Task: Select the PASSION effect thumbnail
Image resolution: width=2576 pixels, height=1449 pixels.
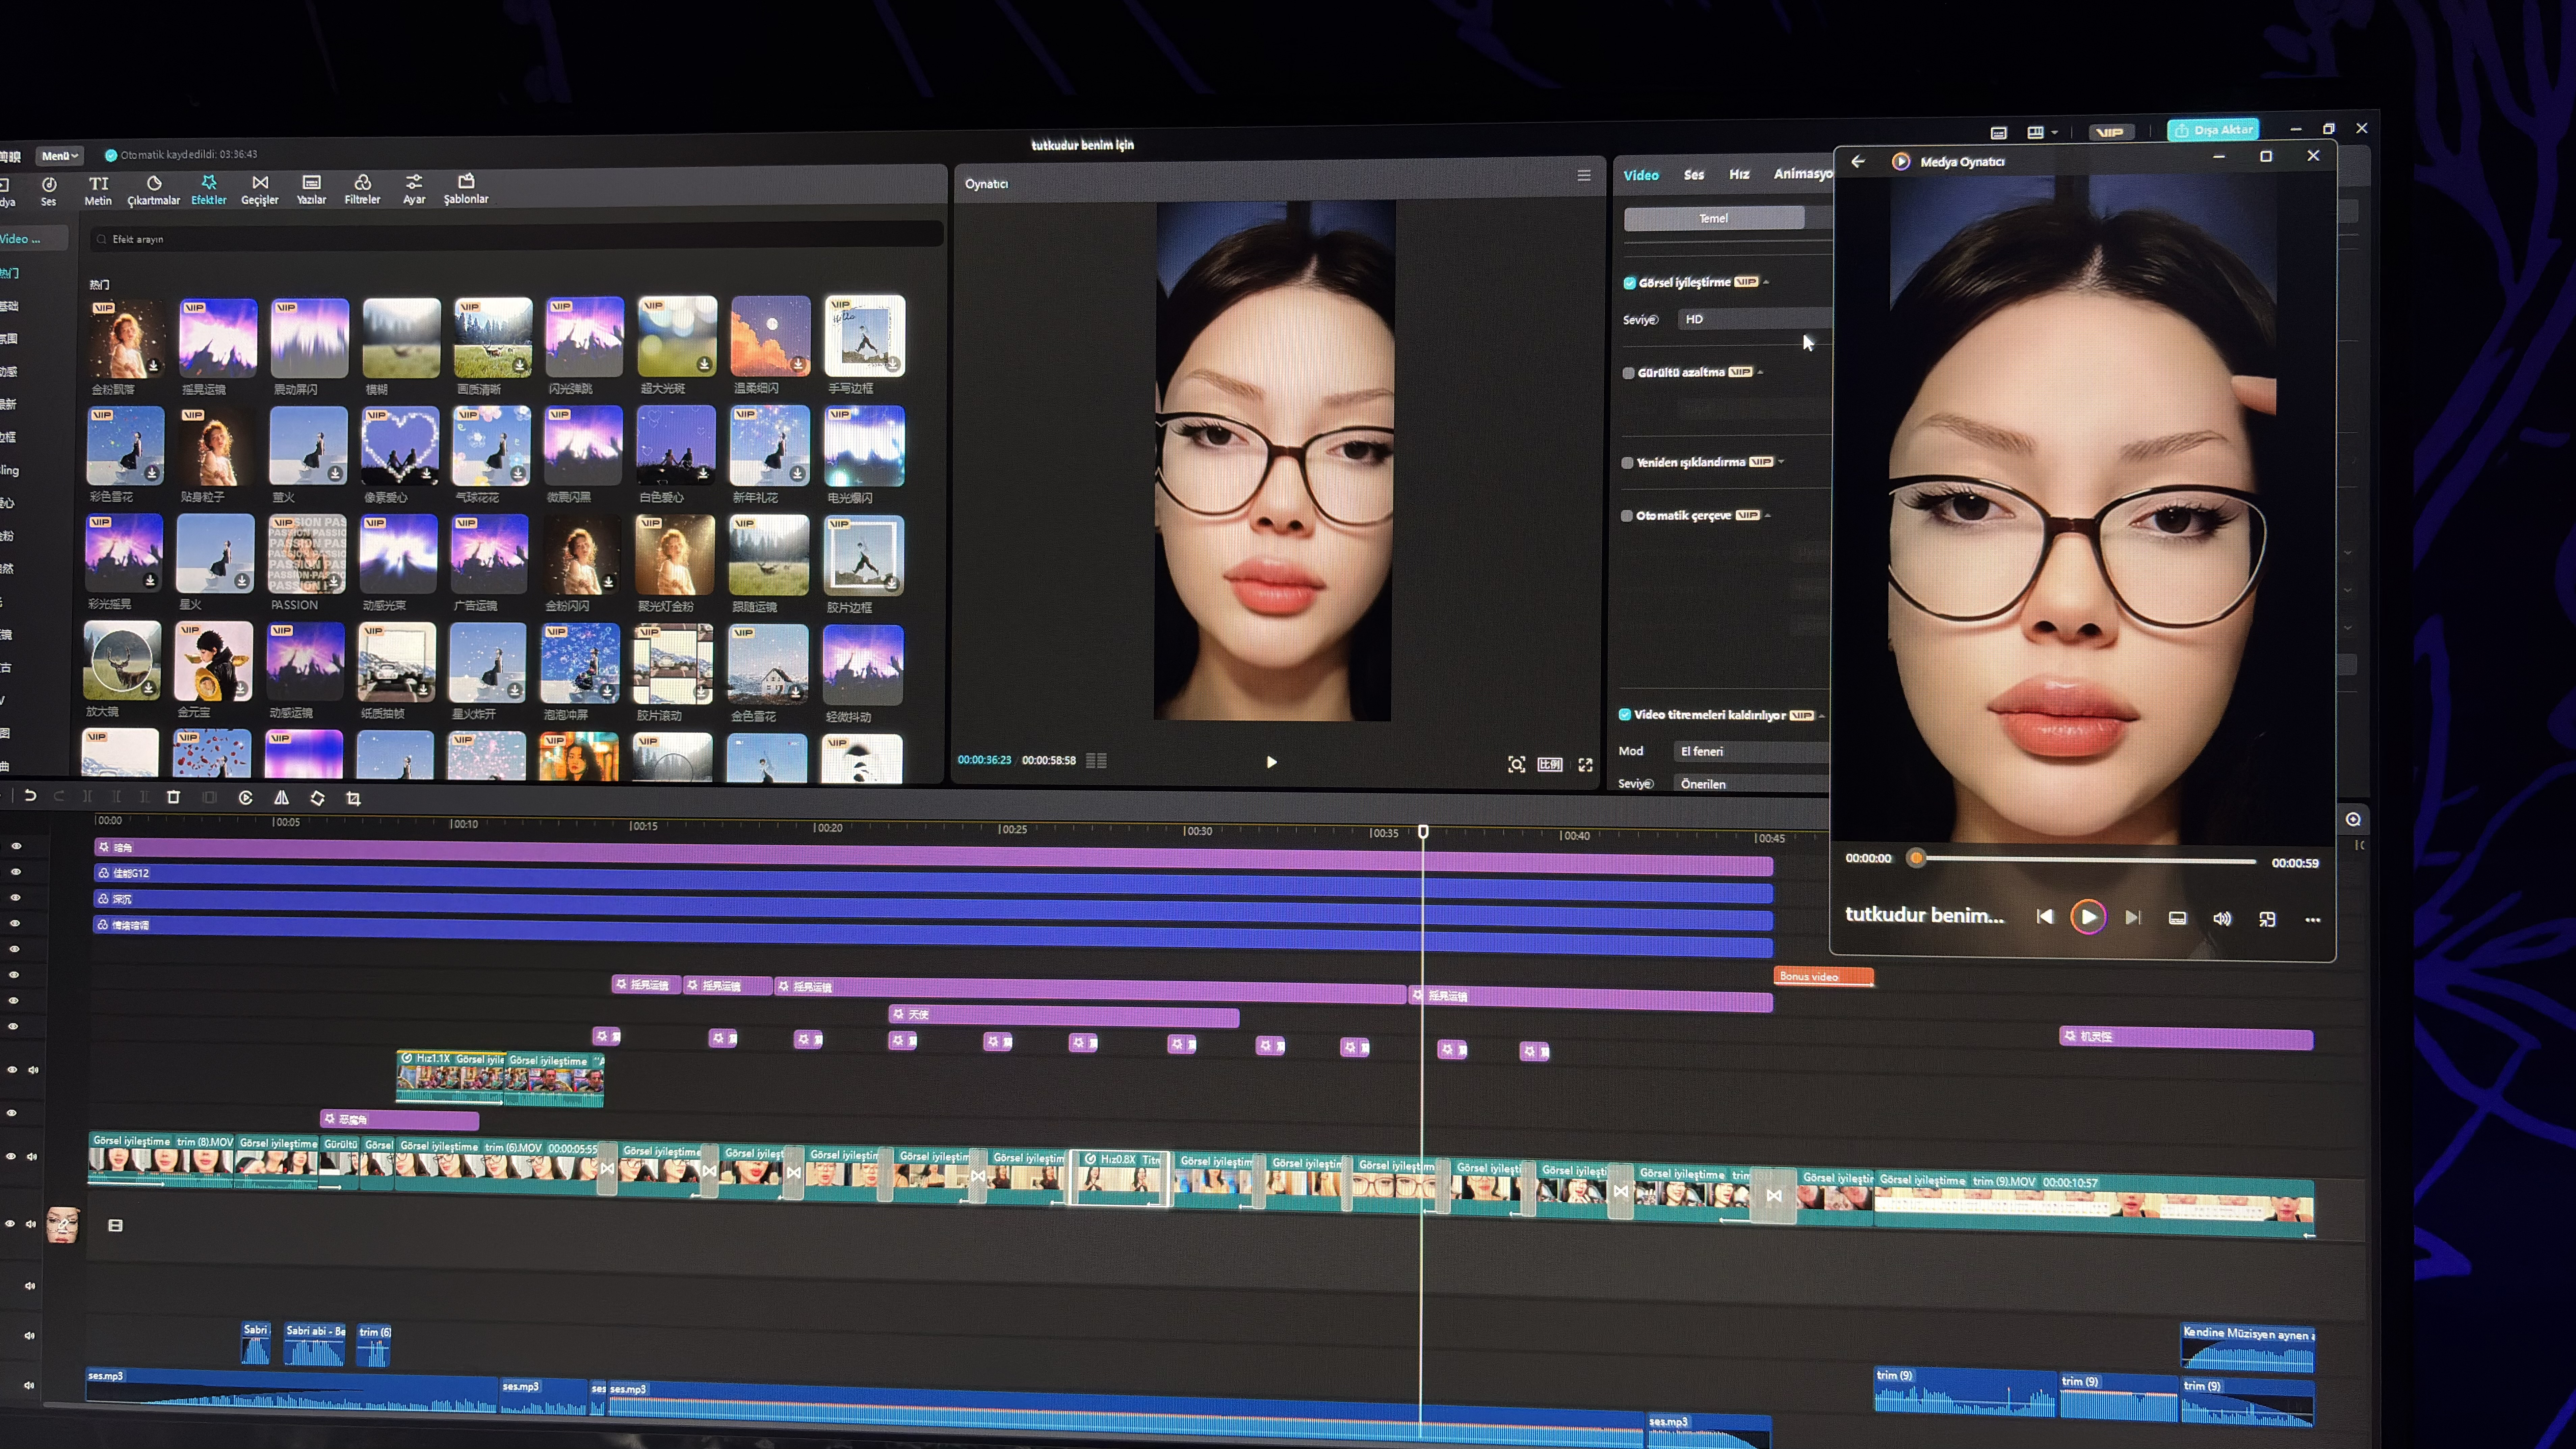Action: click(307, 554)
